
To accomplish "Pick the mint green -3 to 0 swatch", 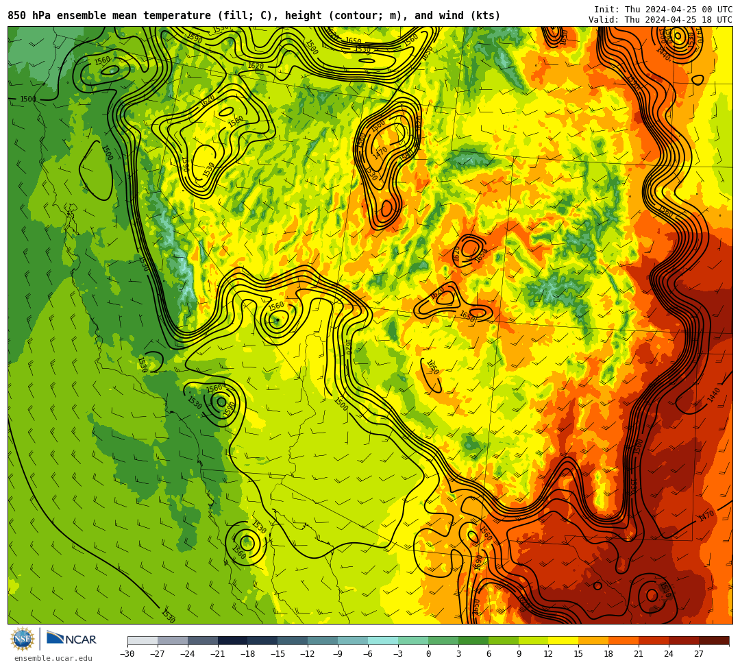I will pos(413,640).
